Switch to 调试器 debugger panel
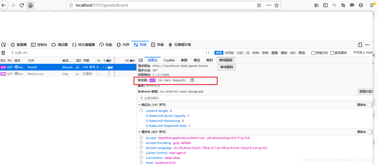The width and height of the screenshot is (377, 165). (x=60, y=45)
